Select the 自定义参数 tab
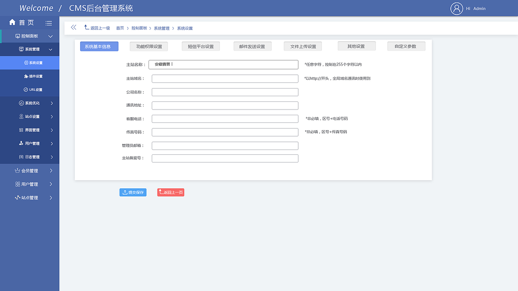The image size is (518, 291). click(x=406, y=46)
